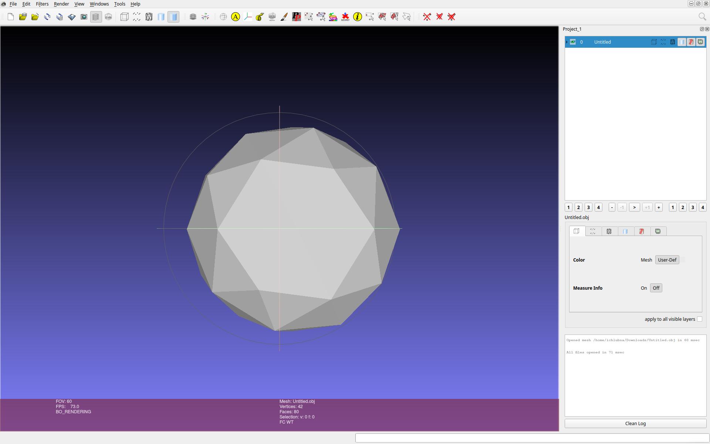Open the yellow Get Info tool
710x444 pixels.
[x=357, y=17]
